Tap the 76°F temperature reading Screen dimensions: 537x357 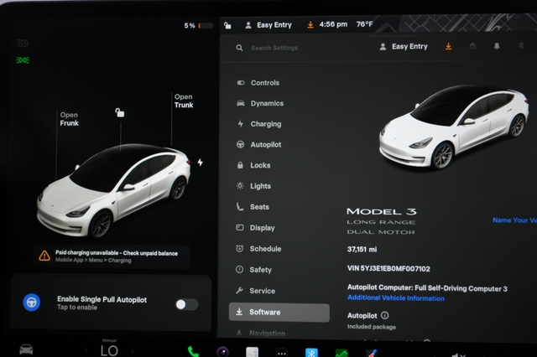point(364,24)
